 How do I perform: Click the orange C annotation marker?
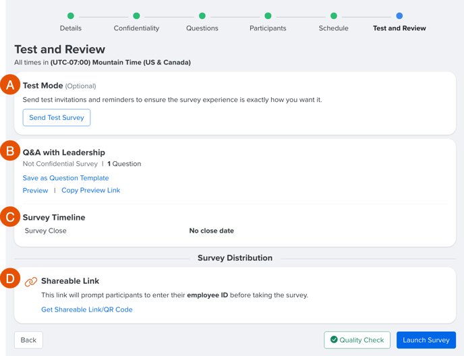pyautogui.click(x=10, y=216)
